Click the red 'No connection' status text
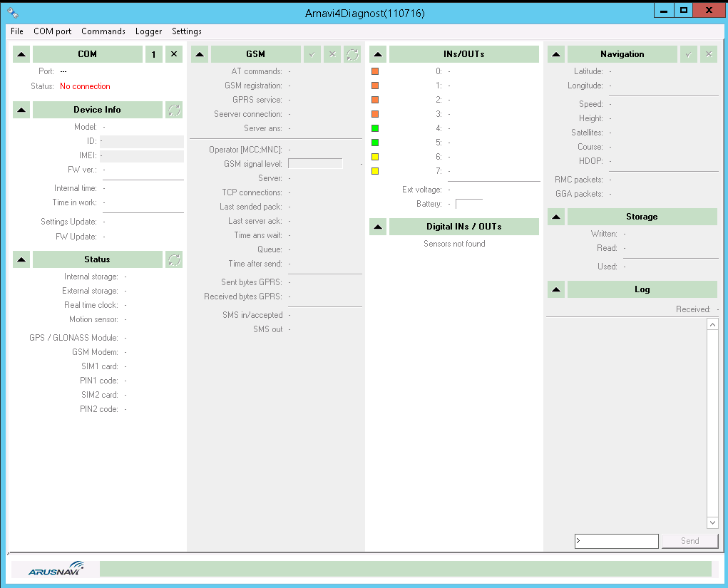The image size is (728, 588). [x=85, y=86]
